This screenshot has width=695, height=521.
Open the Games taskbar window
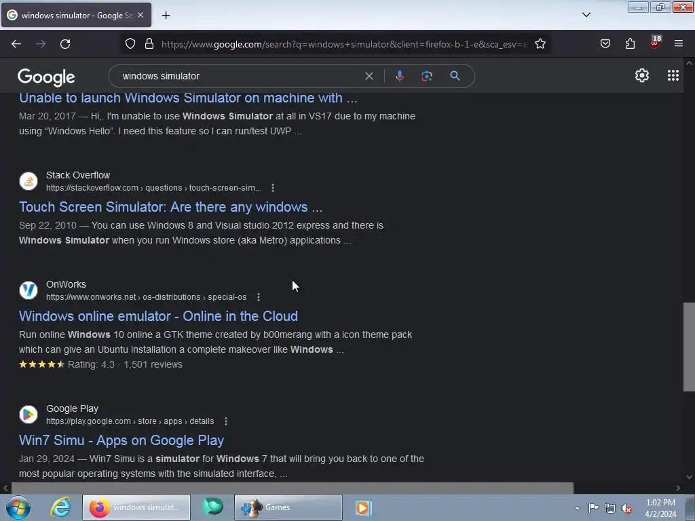point(288,507)
